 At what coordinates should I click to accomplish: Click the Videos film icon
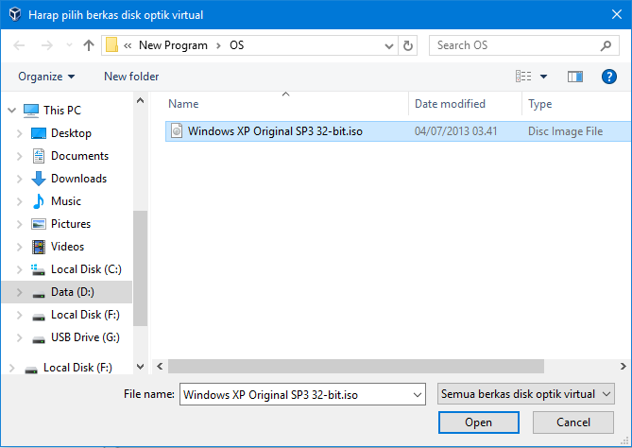(39, 247)
